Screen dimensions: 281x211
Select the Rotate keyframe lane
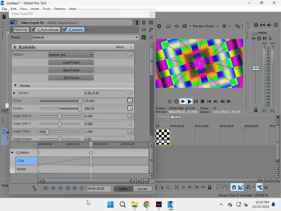pyautogui.click(x=26, y=169)
